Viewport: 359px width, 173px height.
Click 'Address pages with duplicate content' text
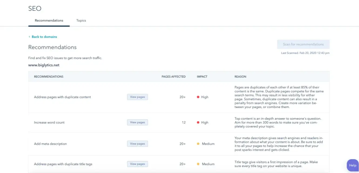click(62, 97)
